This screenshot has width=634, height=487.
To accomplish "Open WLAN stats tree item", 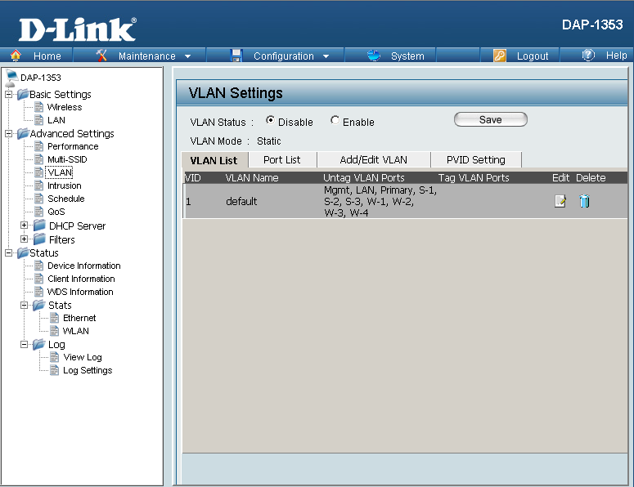I will point(75,331).
